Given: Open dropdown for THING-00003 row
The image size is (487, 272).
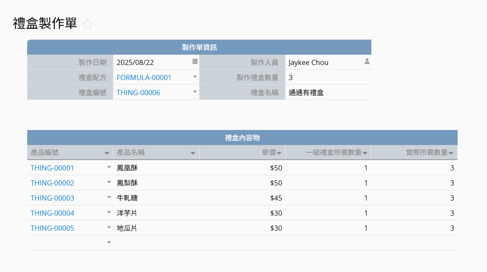Looking at the screenshot, I should pos(109,198).
